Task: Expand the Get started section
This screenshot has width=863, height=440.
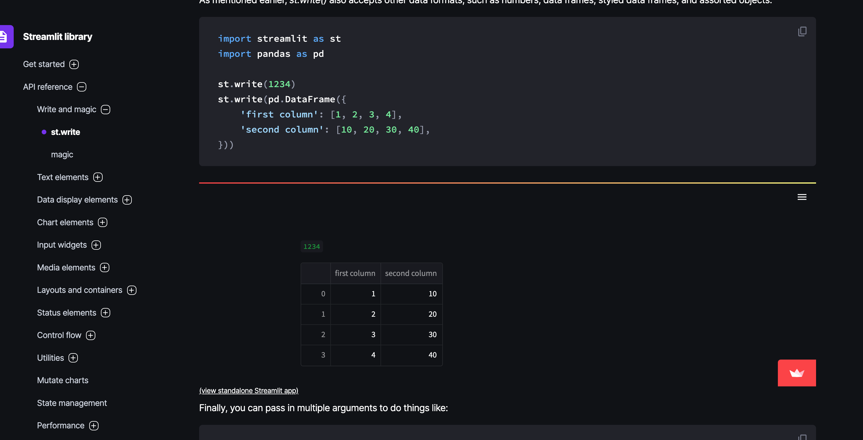Action: [x=74, y=64]
